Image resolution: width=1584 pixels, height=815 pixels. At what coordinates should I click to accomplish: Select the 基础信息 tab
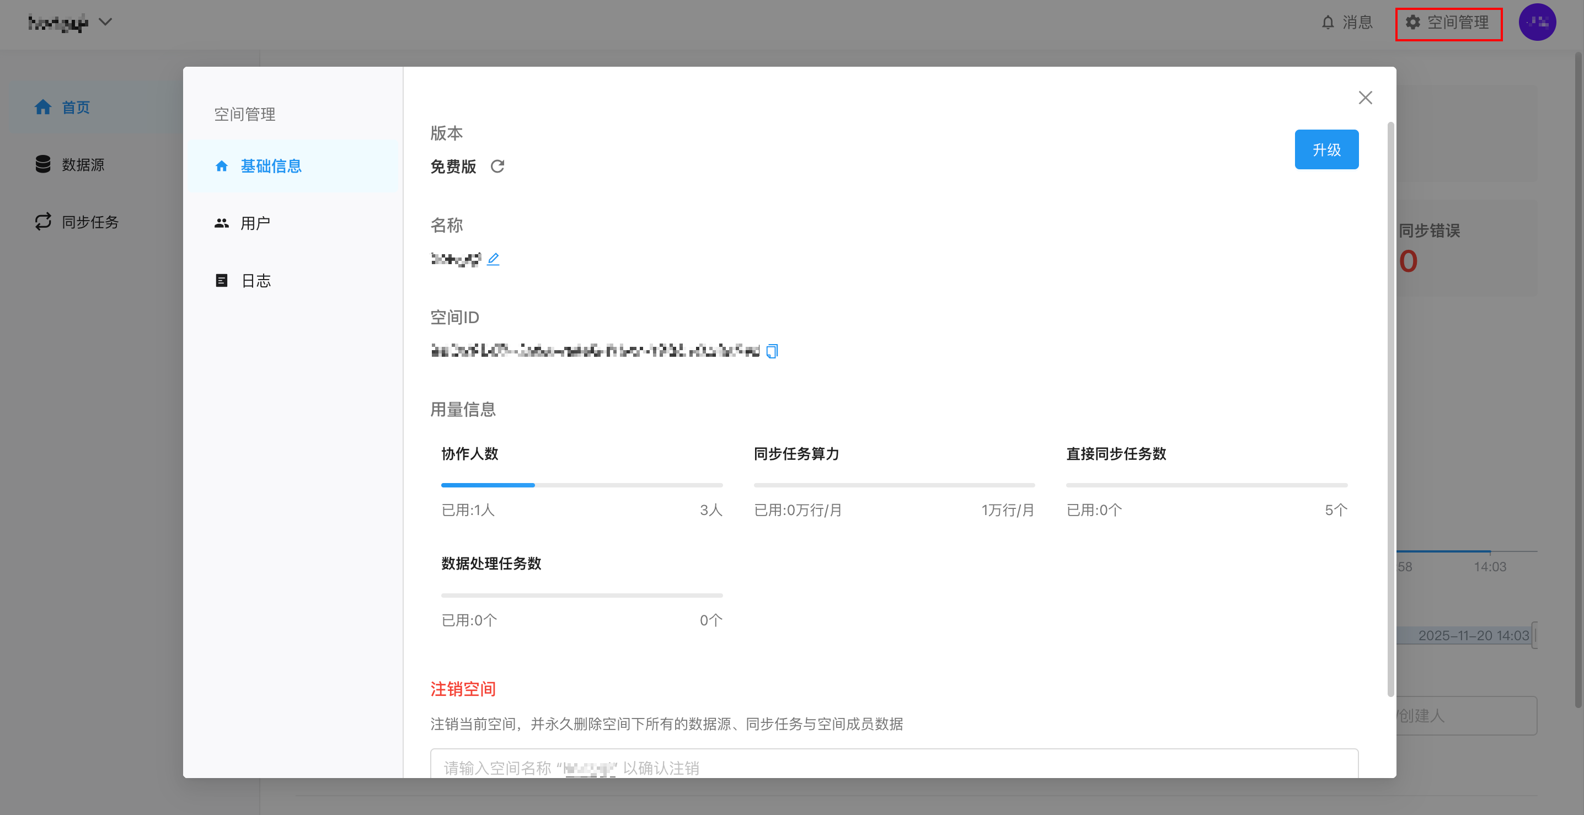click(271, 166)
